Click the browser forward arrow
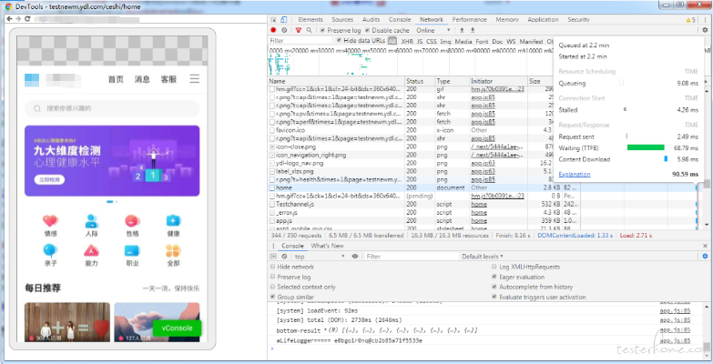 18,18
